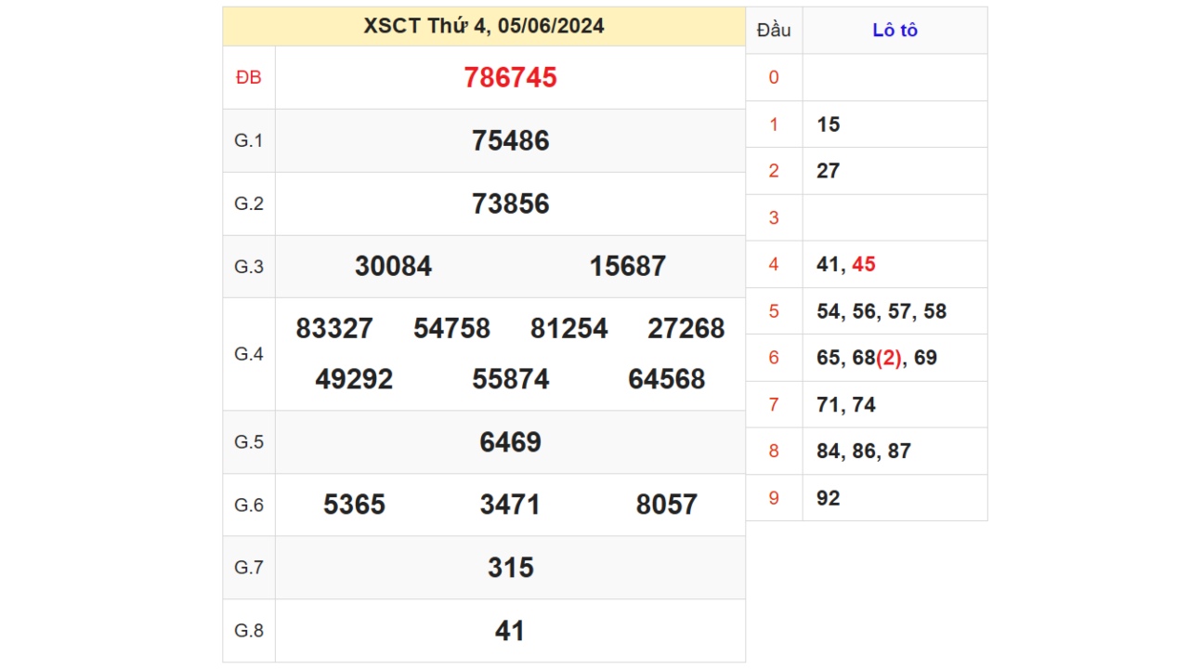The image size is (1189, 669).
Task: Click the head digit 4 cell
Action: click(x=774, y=264)
